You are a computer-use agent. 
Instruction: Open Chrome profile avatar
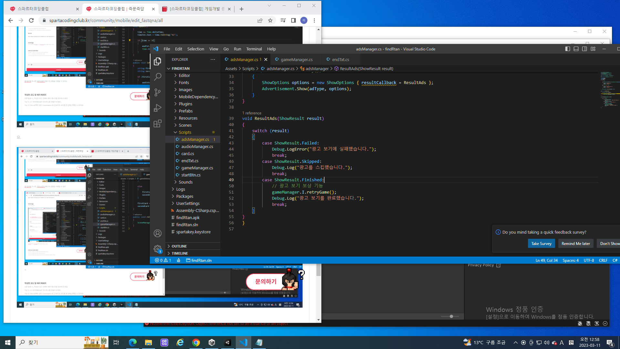[304, 20]
